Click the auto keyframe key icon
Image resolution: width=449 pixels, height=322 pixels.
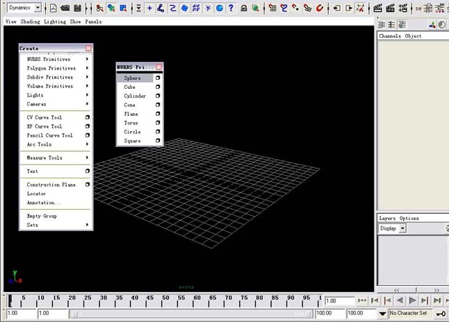(441, 314)
